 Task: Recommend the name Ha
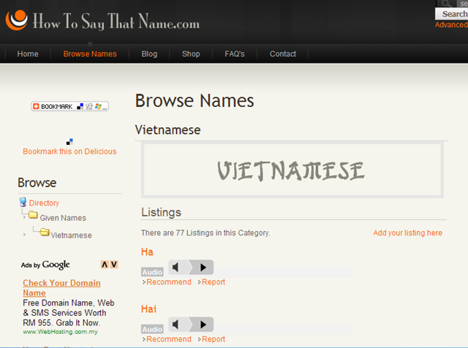169,282
